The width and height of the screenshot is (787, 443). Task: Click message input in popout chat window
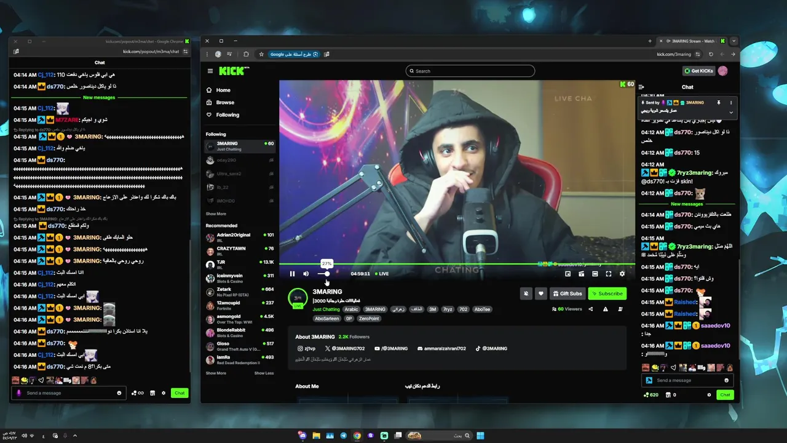click(68, 393)
